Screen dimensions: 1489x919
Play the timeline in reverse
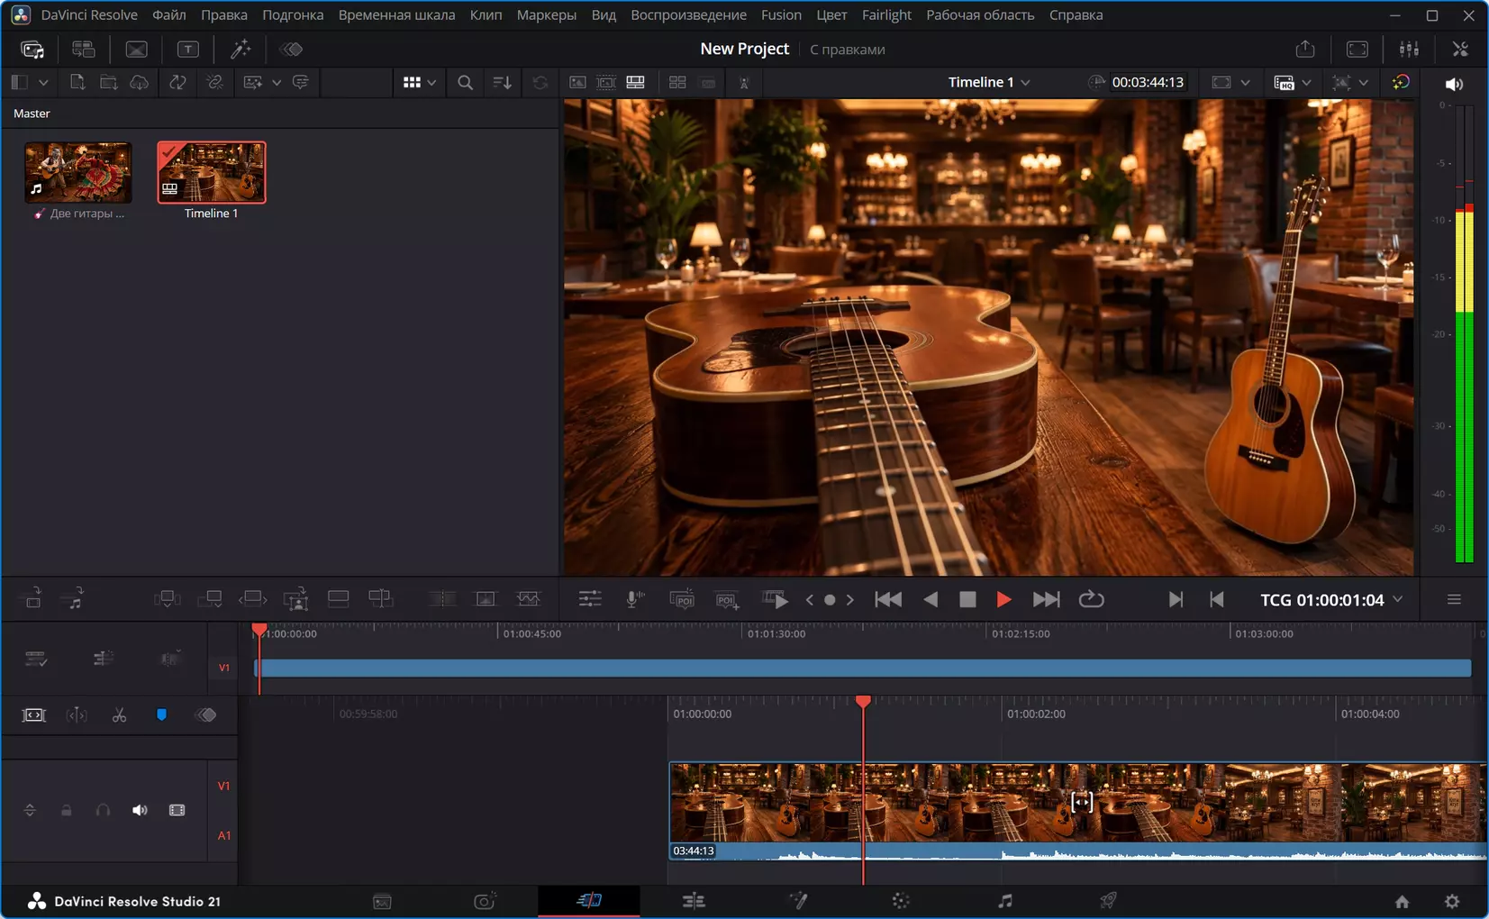click(x=931, y=599)
